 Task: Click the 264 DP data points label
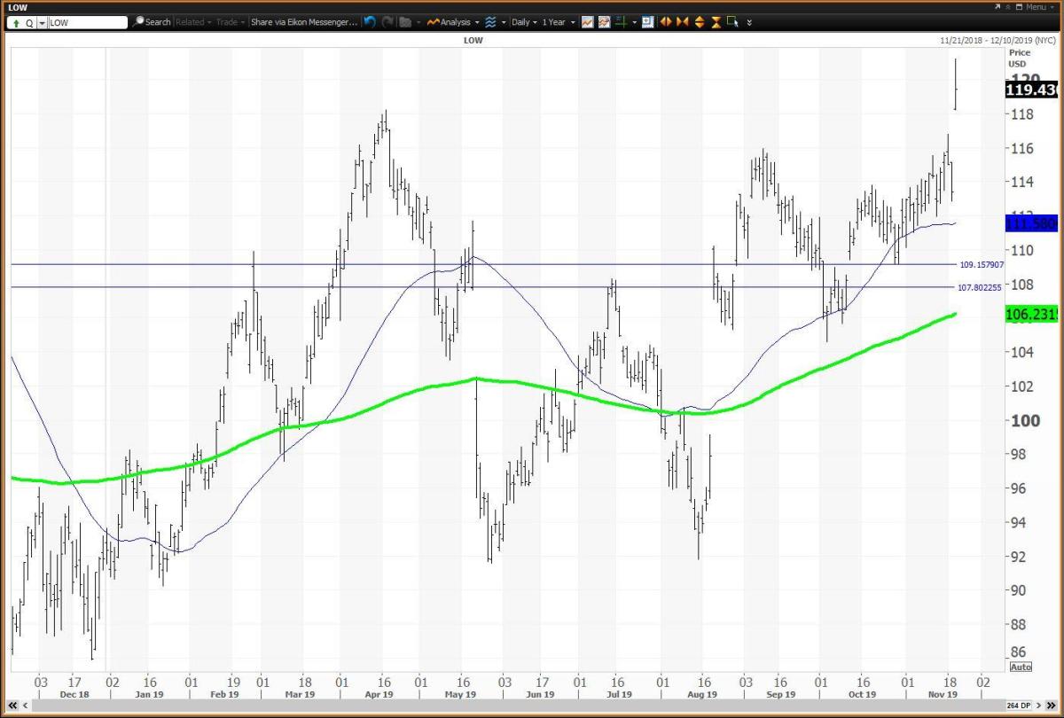tap(1018, 706)
